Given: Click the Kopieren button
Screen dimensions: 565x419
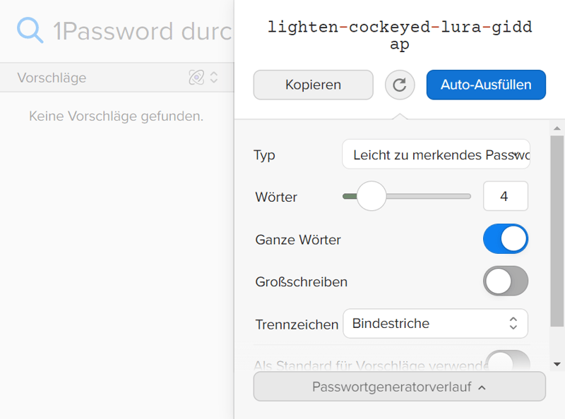Looking at the screenshot, I should point(313,85).
